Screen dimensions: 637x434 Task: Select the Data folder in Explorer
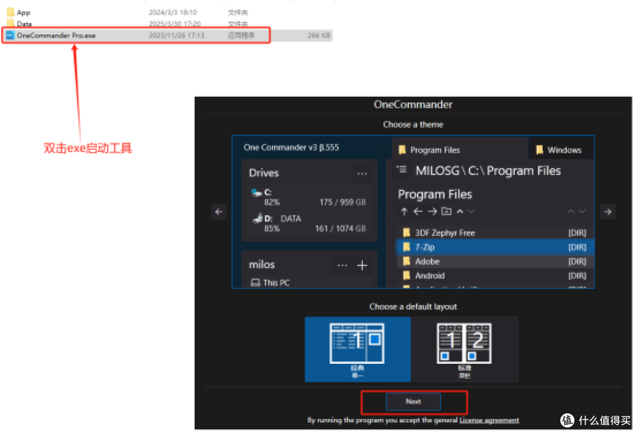pyautogui.click(x=19, y=24)
